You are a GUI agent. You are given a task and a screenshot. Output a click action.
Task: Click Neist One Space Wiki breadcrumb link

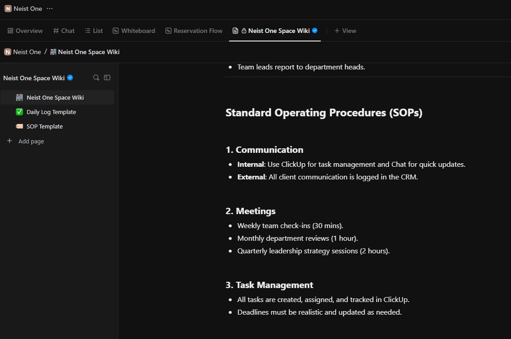coord(89,52)
